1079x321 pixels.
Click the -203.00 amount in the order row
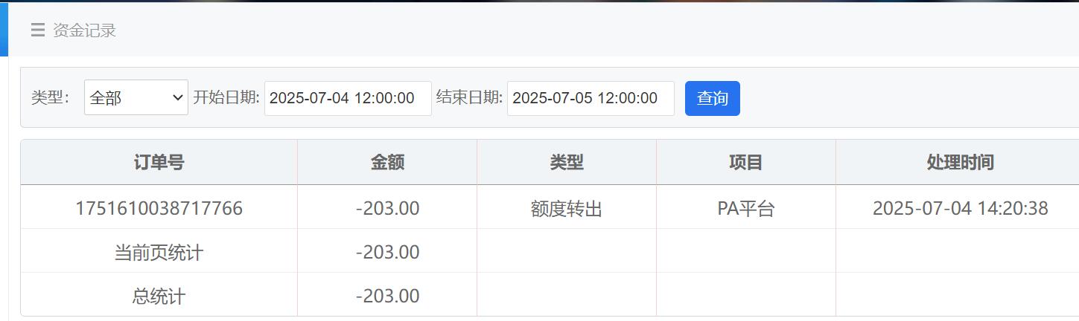[x=387, y=208]
